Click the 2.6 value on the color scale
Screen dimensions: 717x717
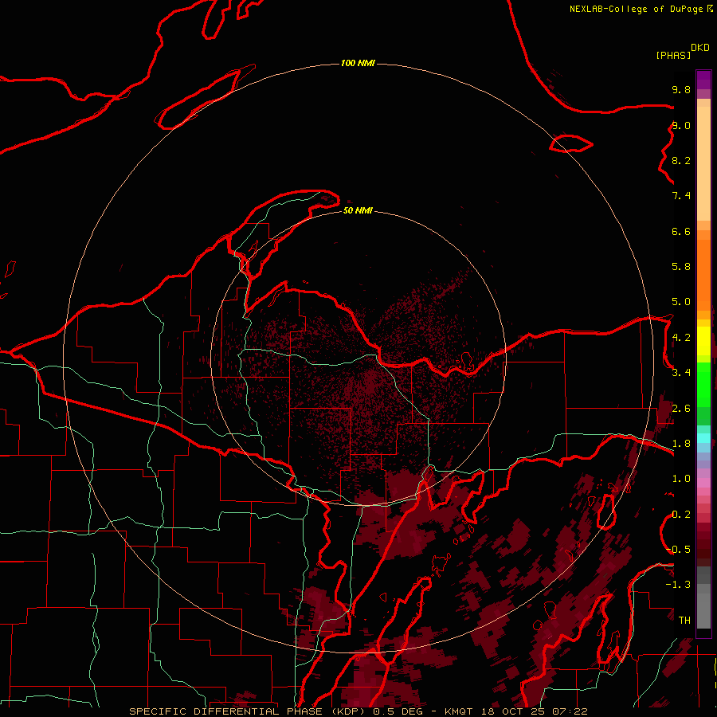[x=681, y=409]
